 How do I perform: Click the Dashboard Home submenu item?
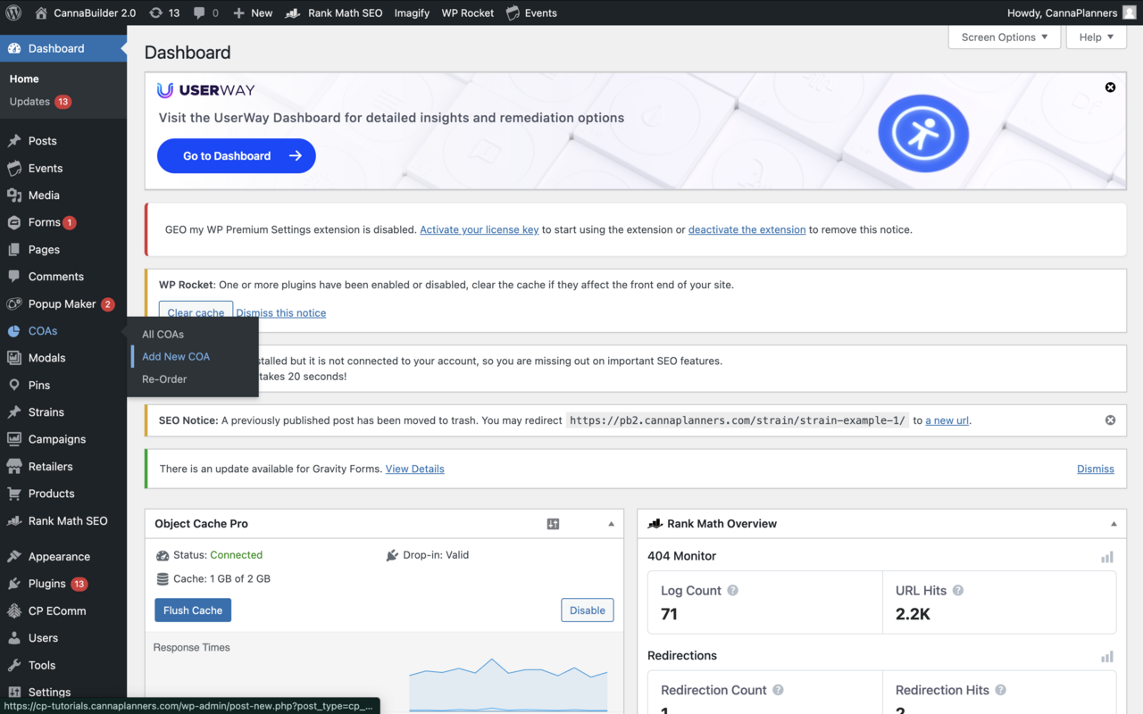pyautogui.click(x=24, y=79)
